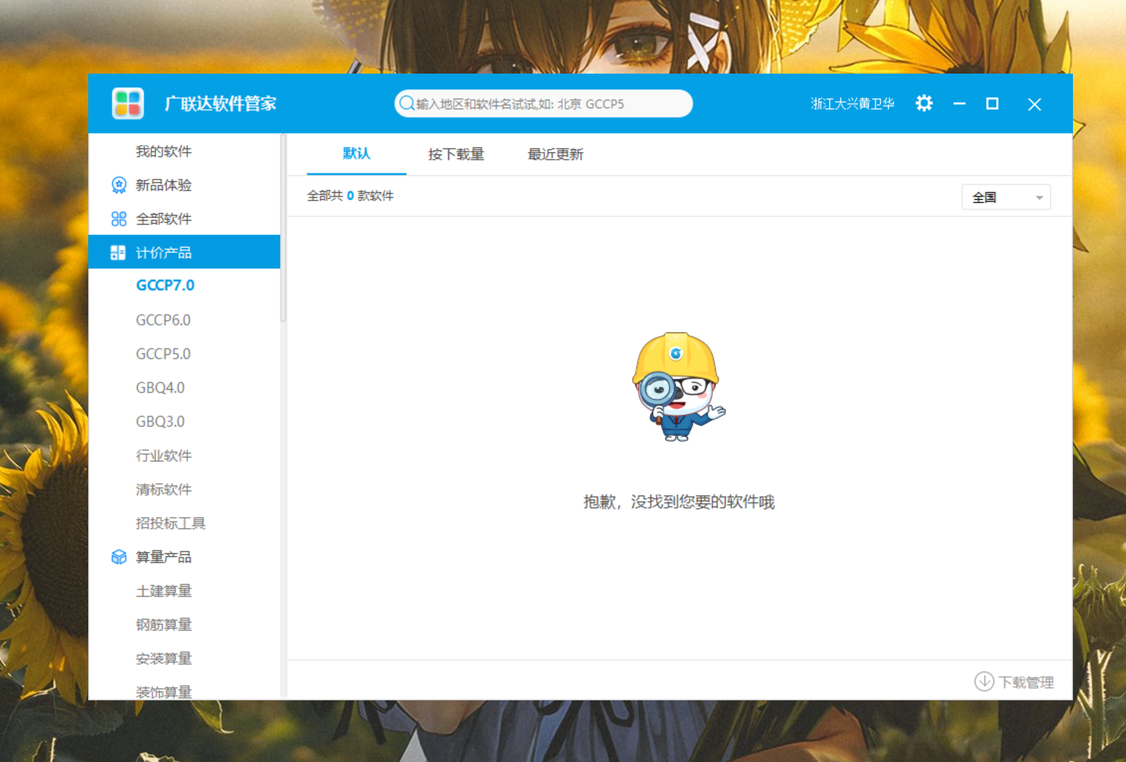
Task: Click the 全部软件 grid icon
Action: pyautogui.click(x=119, y=219)
